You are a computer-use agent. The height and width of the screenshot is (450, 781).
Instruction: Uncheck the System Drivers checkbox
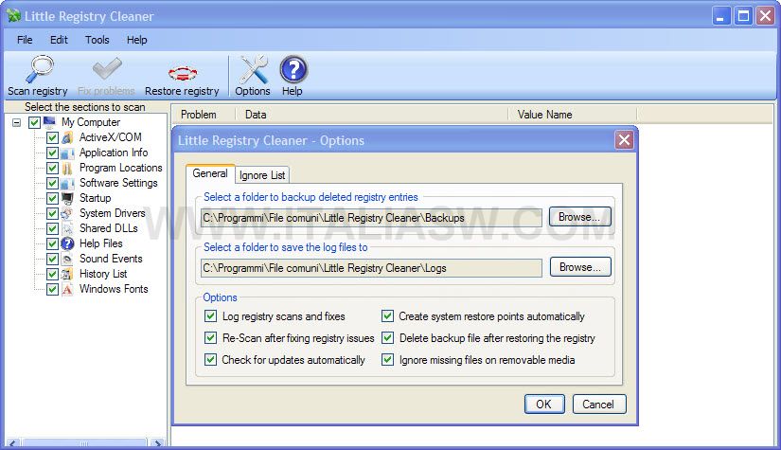pos(52,214)
